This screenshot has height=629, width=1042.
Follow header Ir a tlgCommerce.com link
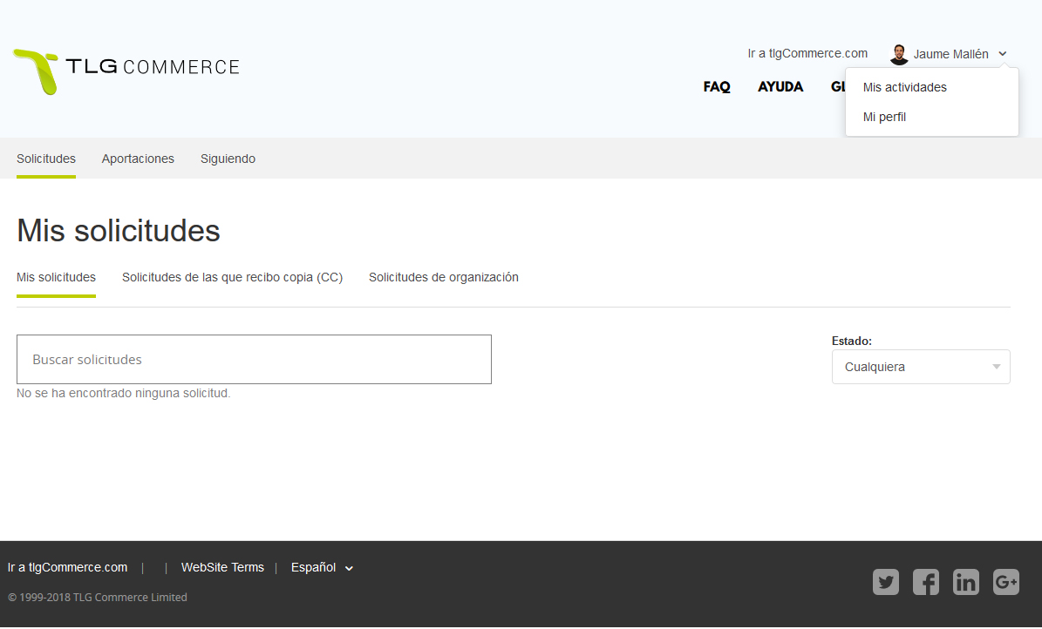tap(807, 53)
